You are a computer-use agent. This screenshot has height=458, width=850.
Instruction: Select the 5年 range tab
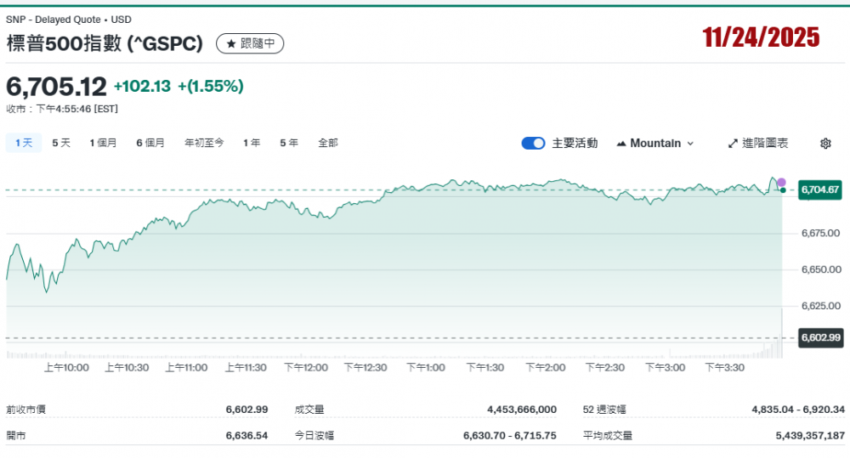tap(289, 144)
